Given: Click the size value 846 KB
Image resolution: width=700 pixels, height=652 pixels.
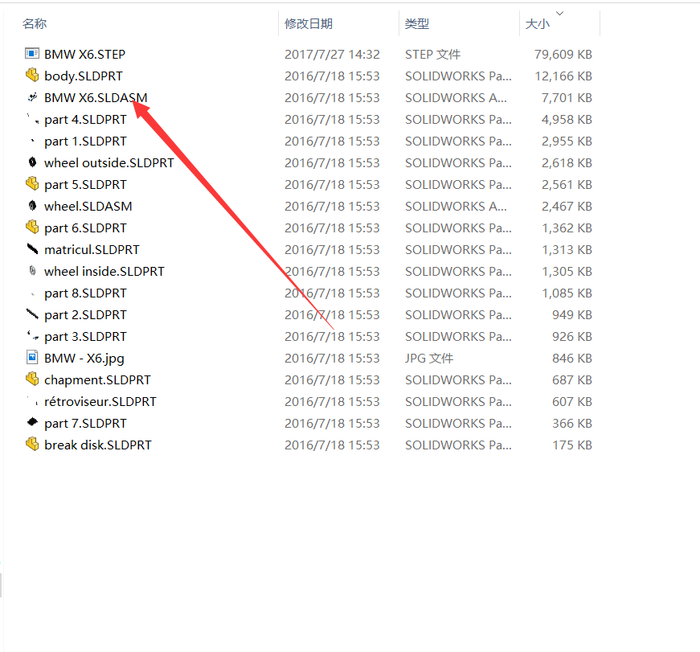Looking at the screenshot, I should point(572,359).
